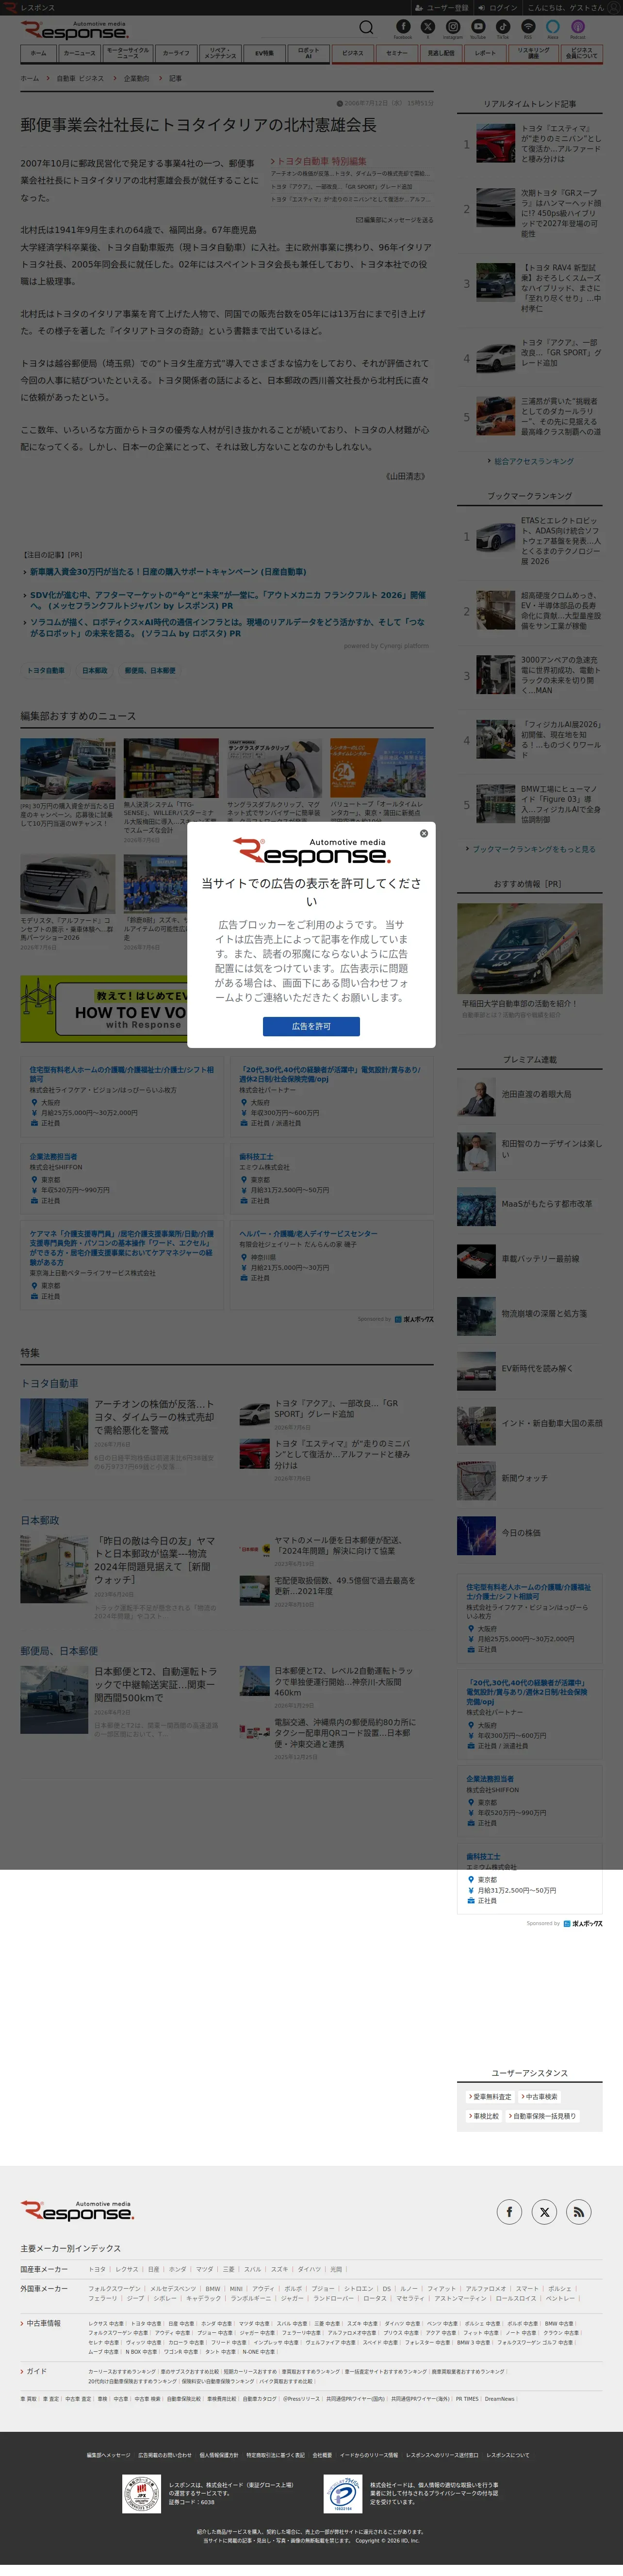Click the footer Facebook circle icon

click(509, 2211)
